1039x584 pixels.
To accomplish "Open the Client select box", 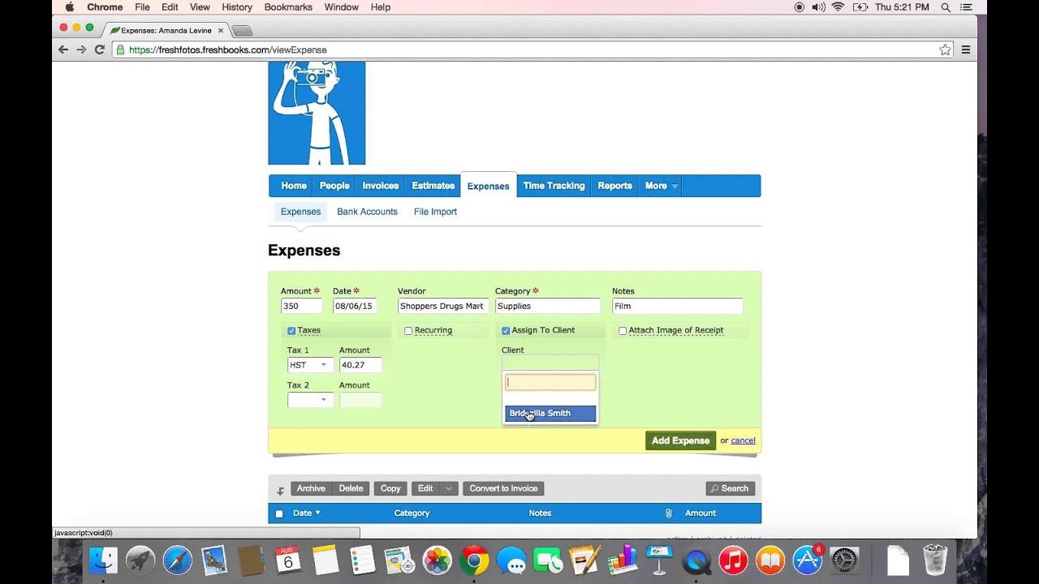I will [x=550, y=363].
